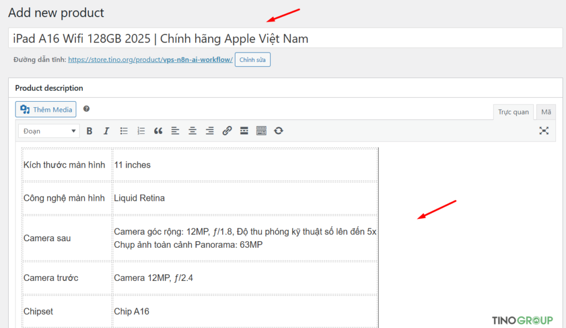Open the Đoạn paragraph format dropdown
The height and width of the screenshot is (328, 566).
[x=49, y=131]
